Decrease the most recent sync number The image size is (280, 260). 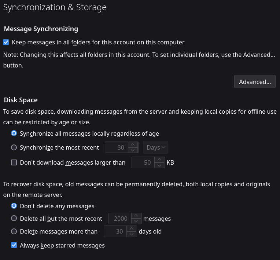pos(133,150)
